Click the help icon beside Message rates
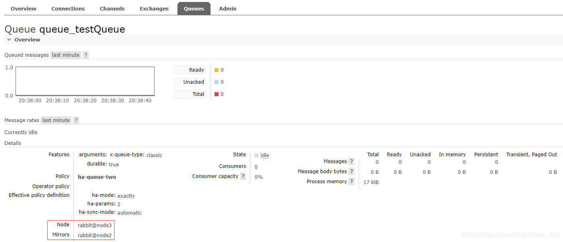This screenshot has width=563, height=242. tap(76, 120)
